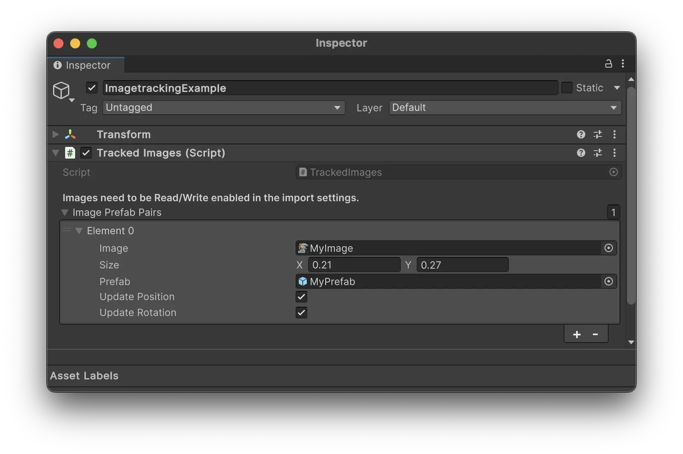Click the GameObject cube icon selector
This screenshot has width=683, height=454.
62,90
